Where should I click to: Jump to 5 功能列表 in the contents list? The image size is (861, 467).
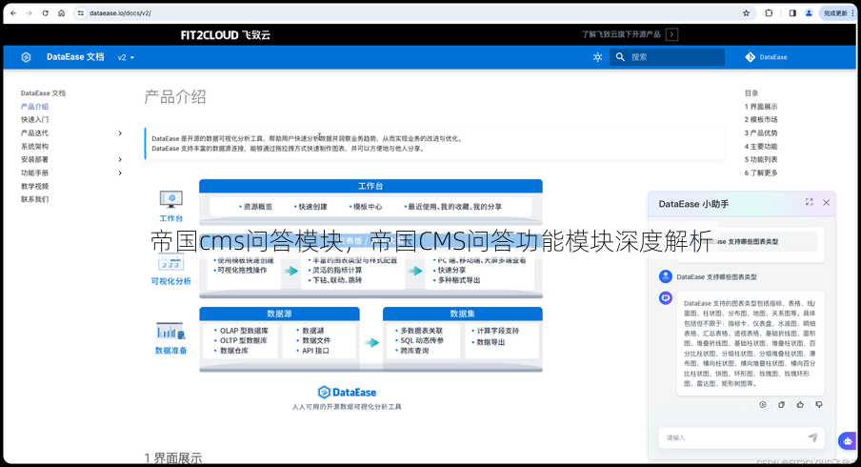[x=761, y=159]
